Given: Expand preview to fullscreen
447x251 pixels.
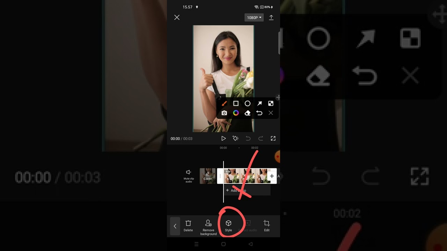Looking at the screenshot, I should point(273,138).
